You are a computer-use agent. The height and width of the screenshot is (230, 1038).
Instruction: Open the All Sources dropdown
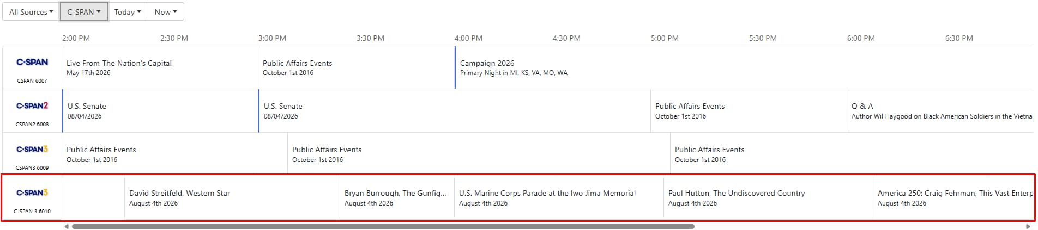[x=31, y=12]
